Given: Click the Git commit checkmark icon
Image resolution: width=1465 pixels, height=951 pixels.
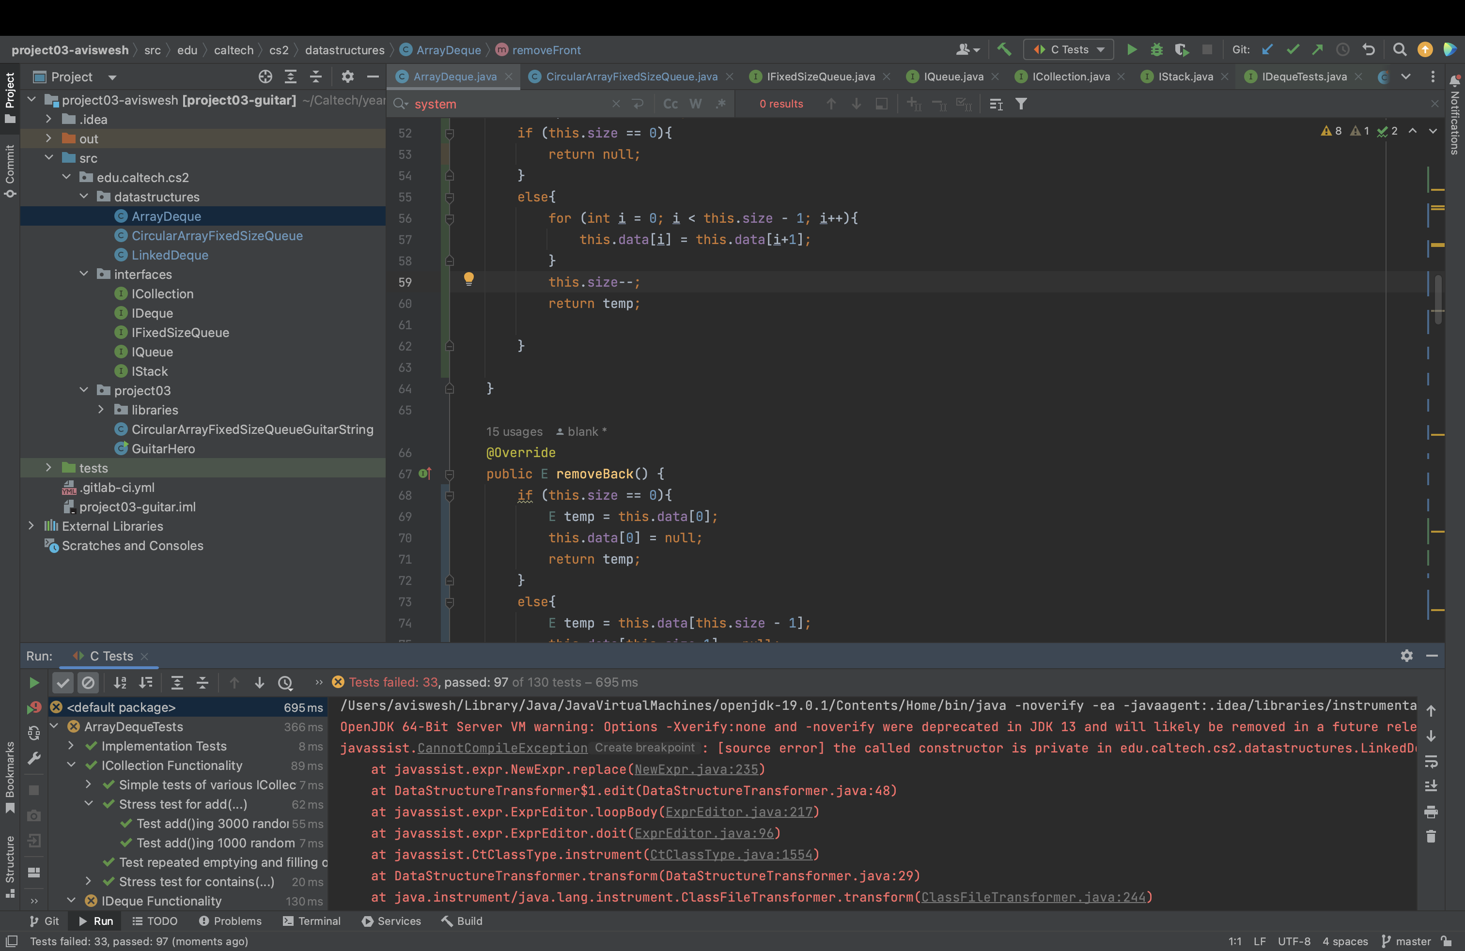Looking at the screenshot, I should 1293,50.
